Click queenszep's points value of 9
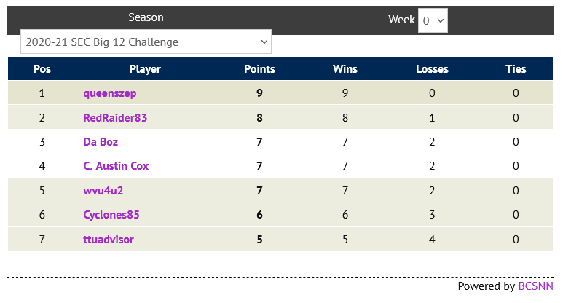The width and height of the screenshot is (563, 303). tap(259, 93)
